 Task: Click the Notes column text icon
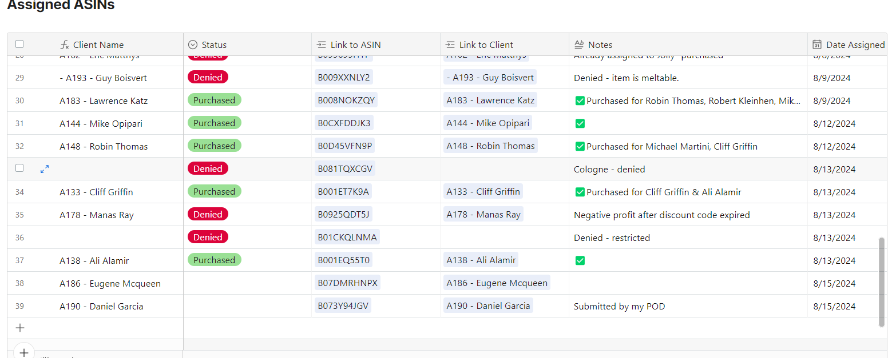(579, 45)
